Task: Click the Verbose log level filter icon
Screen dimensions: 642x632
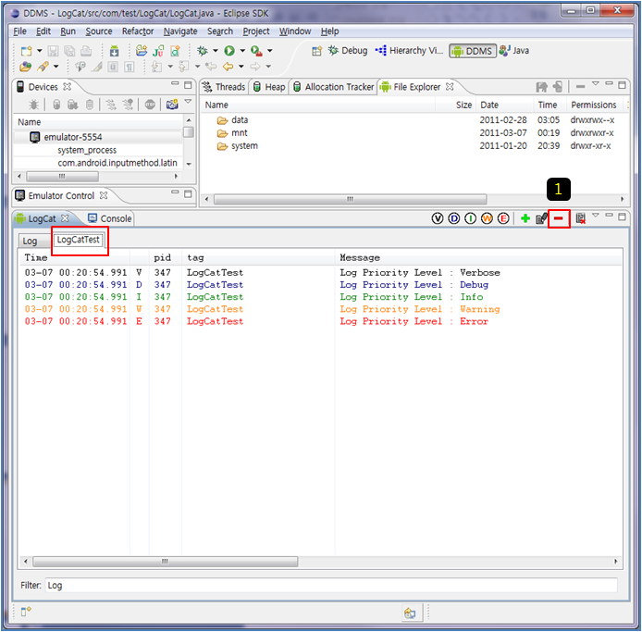Action: pyautogui.click(x=438, y=218)
